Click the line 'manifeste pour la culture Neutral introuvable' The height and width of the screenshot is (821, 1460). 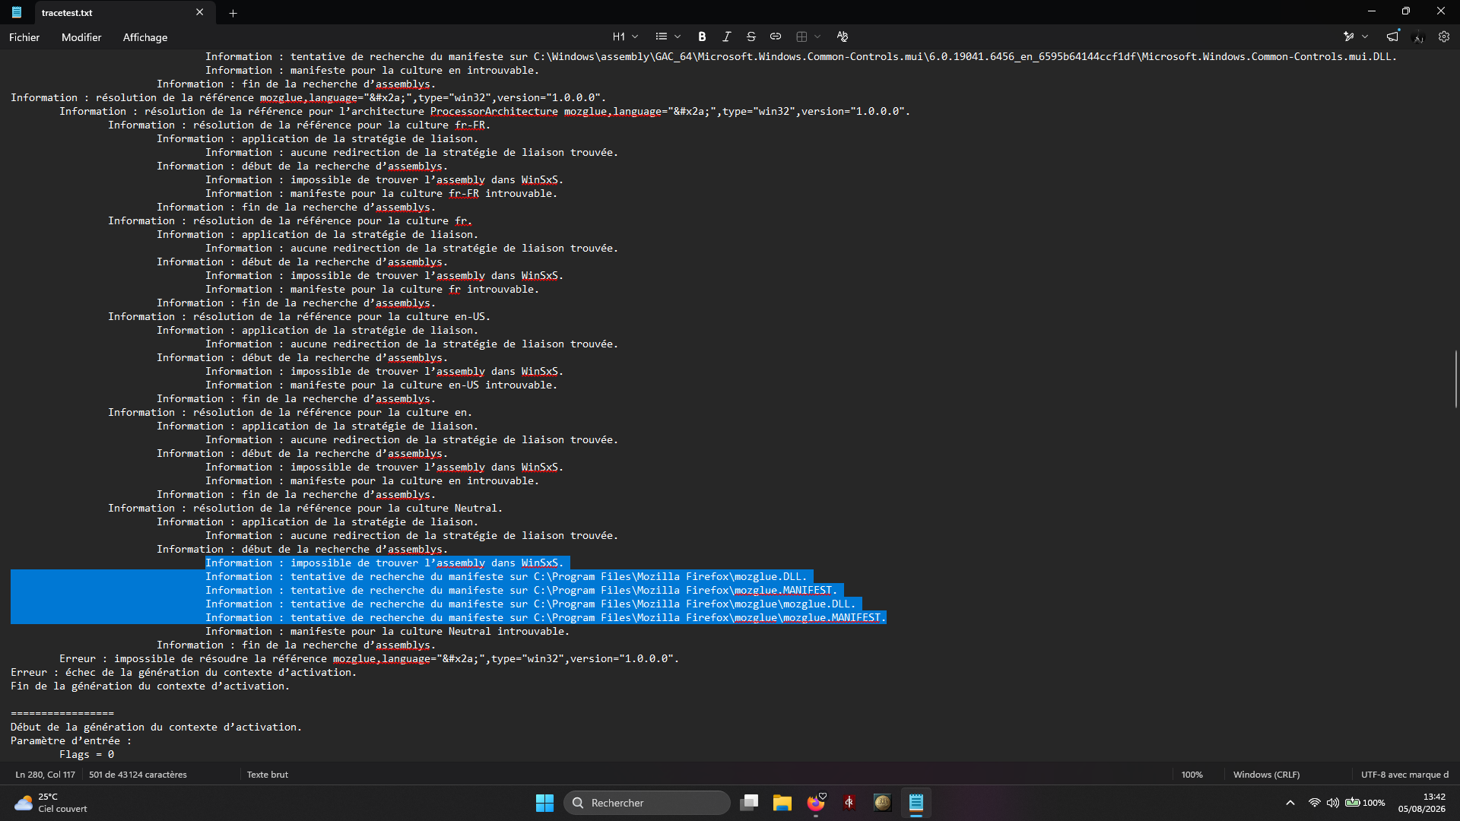pyautogui.click(x=387, y=632)
